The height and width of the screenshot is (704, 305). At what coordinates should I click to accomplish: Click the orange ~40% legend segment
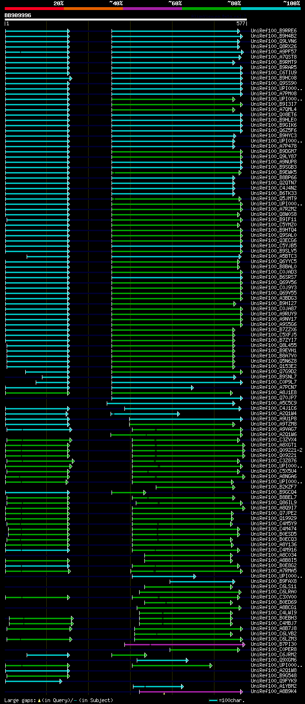[x=93, y=9]
